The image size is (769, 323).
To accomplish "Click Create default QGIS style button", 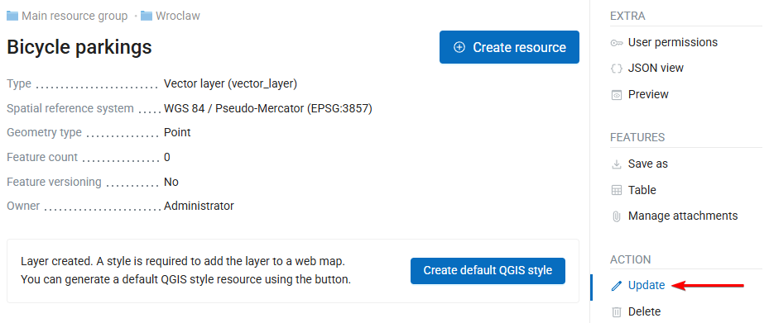I will (x=488, y=271).
